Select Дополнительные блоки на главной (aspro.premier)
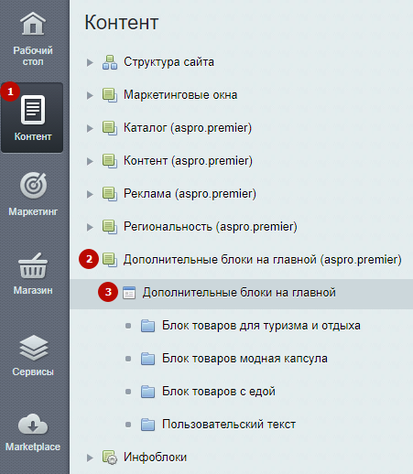Screen dimensions: 413x474 263,260
